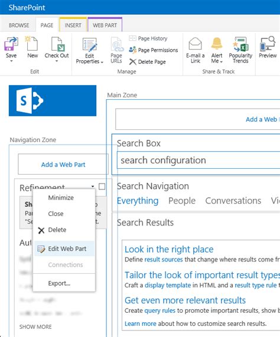The image size is (280, 337).
Task: Click Add a Web Part in Navigation Zone
Action: [x=63, y=165]
